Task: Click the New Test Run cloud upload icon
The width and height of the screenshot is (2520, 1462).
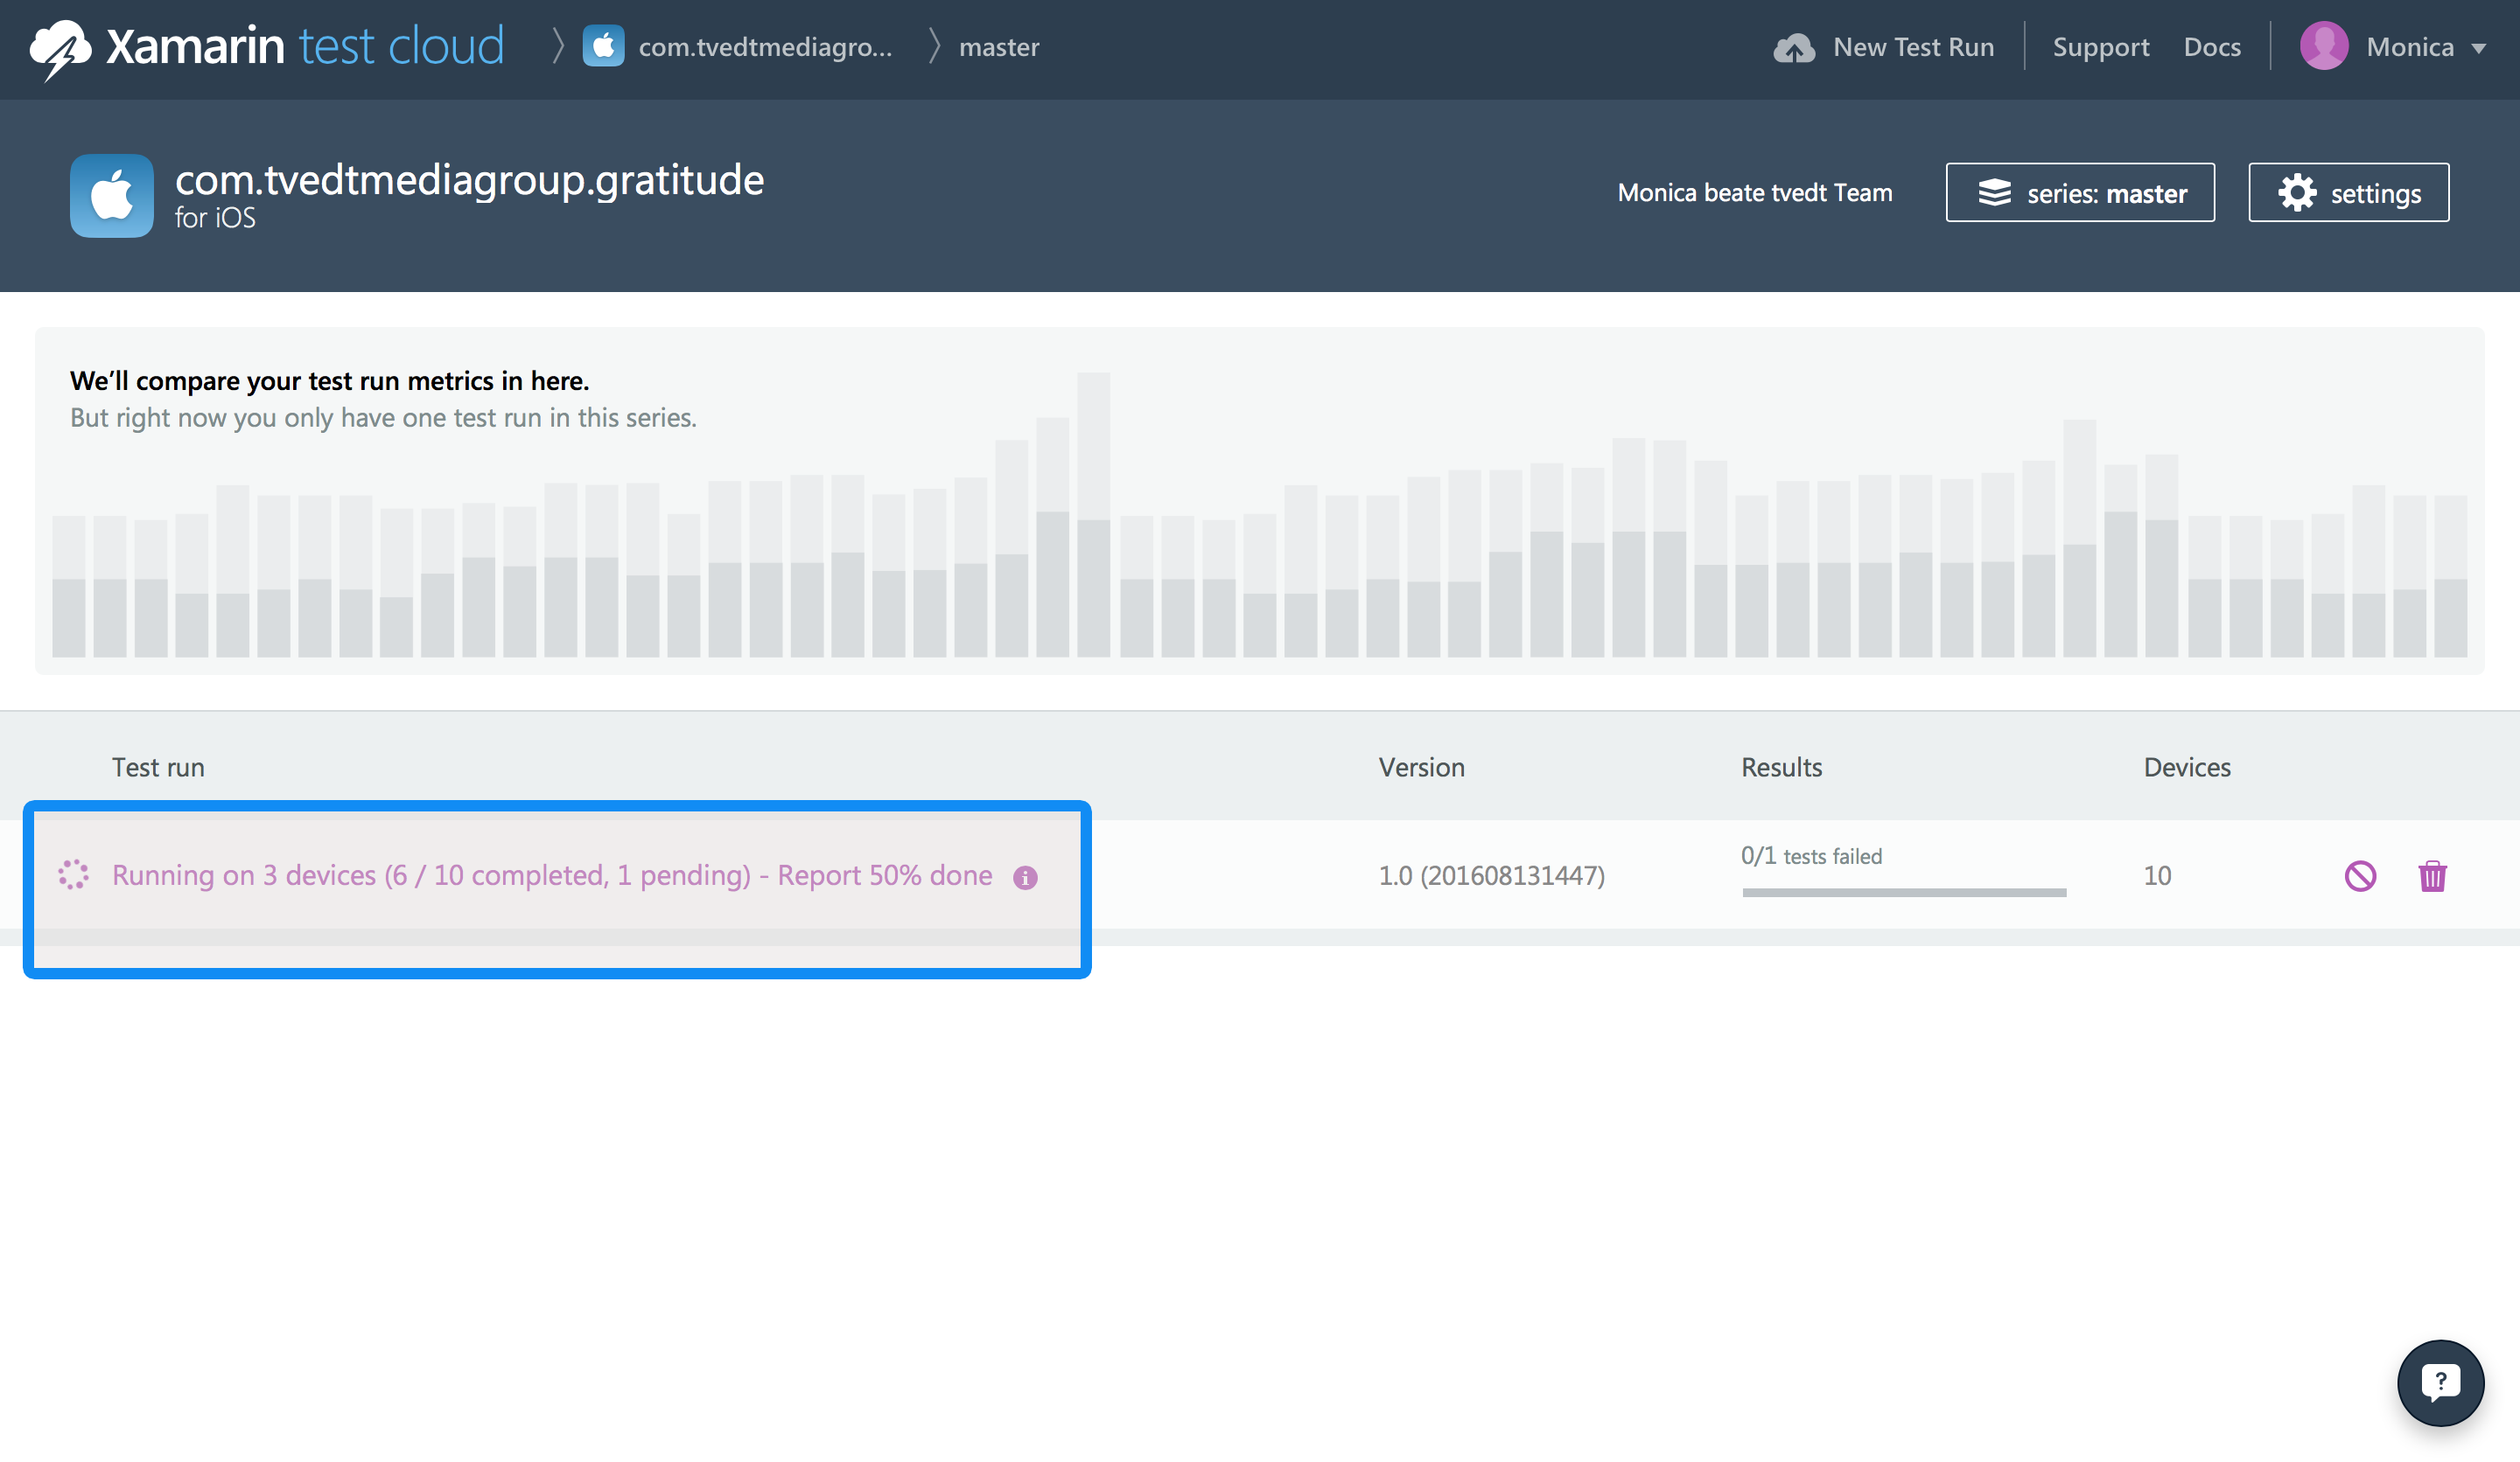Action: [x=1794, y=47]
